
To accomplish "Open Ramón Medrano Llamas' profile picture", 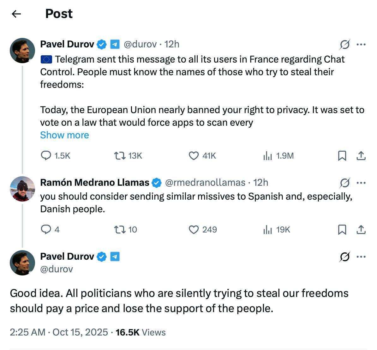I will pos(22,189).
